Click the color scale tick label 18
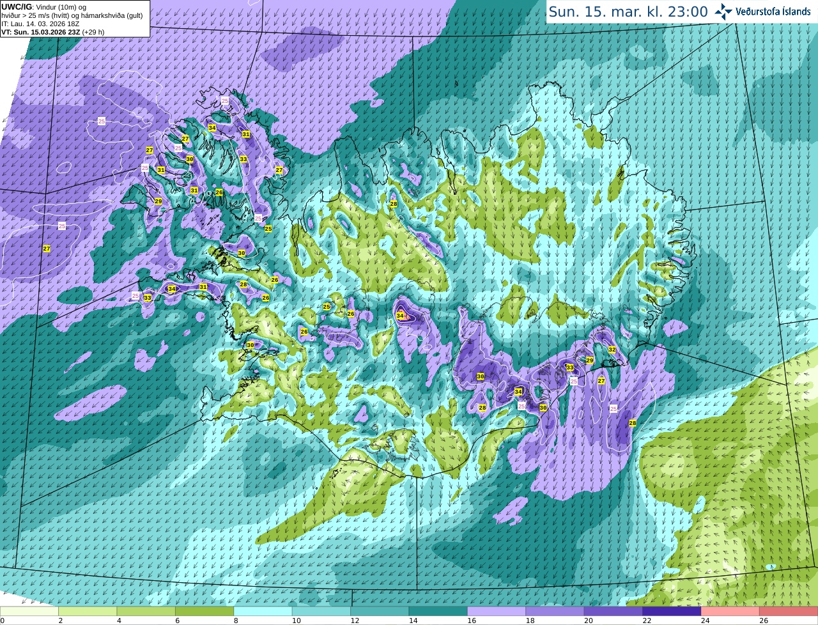Viewport: 818px width, 625px height. pyautogui.click(x=530, y=621)
